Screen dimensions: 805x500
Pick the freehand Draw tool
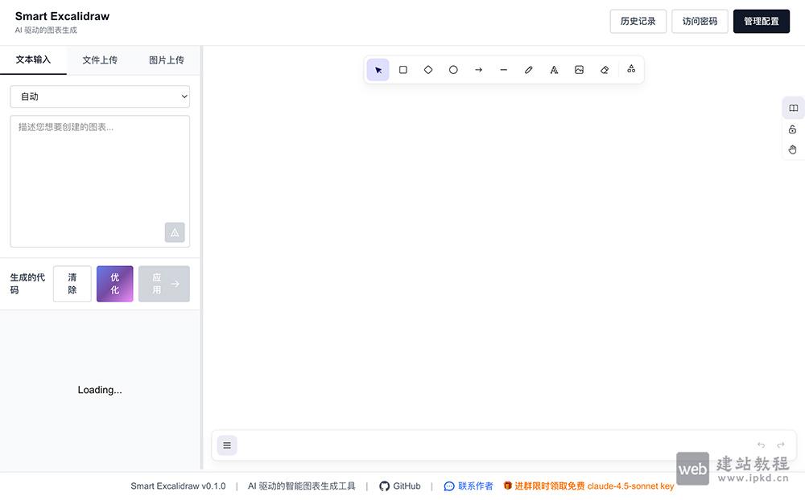point(528,69)
